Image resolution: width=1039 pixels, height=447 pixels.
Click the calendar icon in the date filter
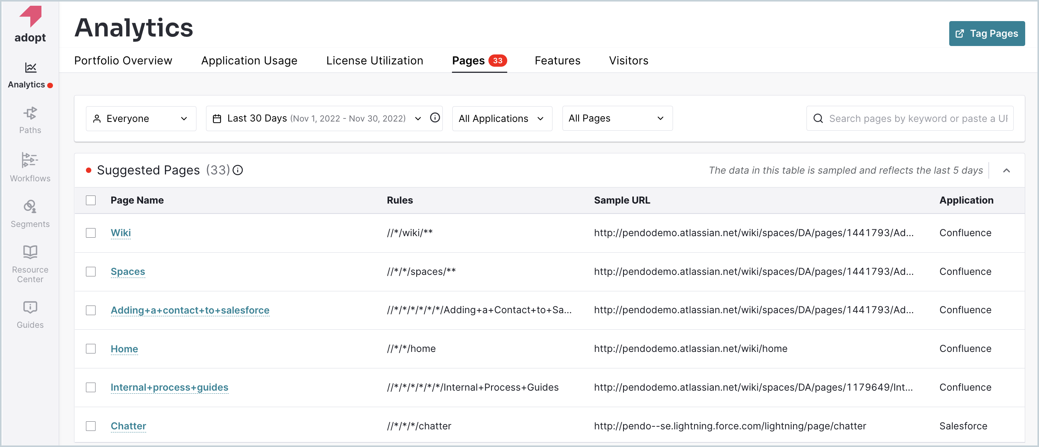click(217, 118)
